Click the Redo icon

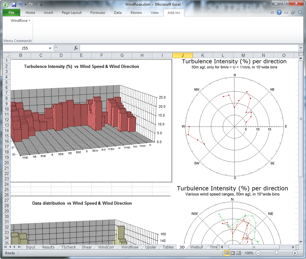[30, 4]
